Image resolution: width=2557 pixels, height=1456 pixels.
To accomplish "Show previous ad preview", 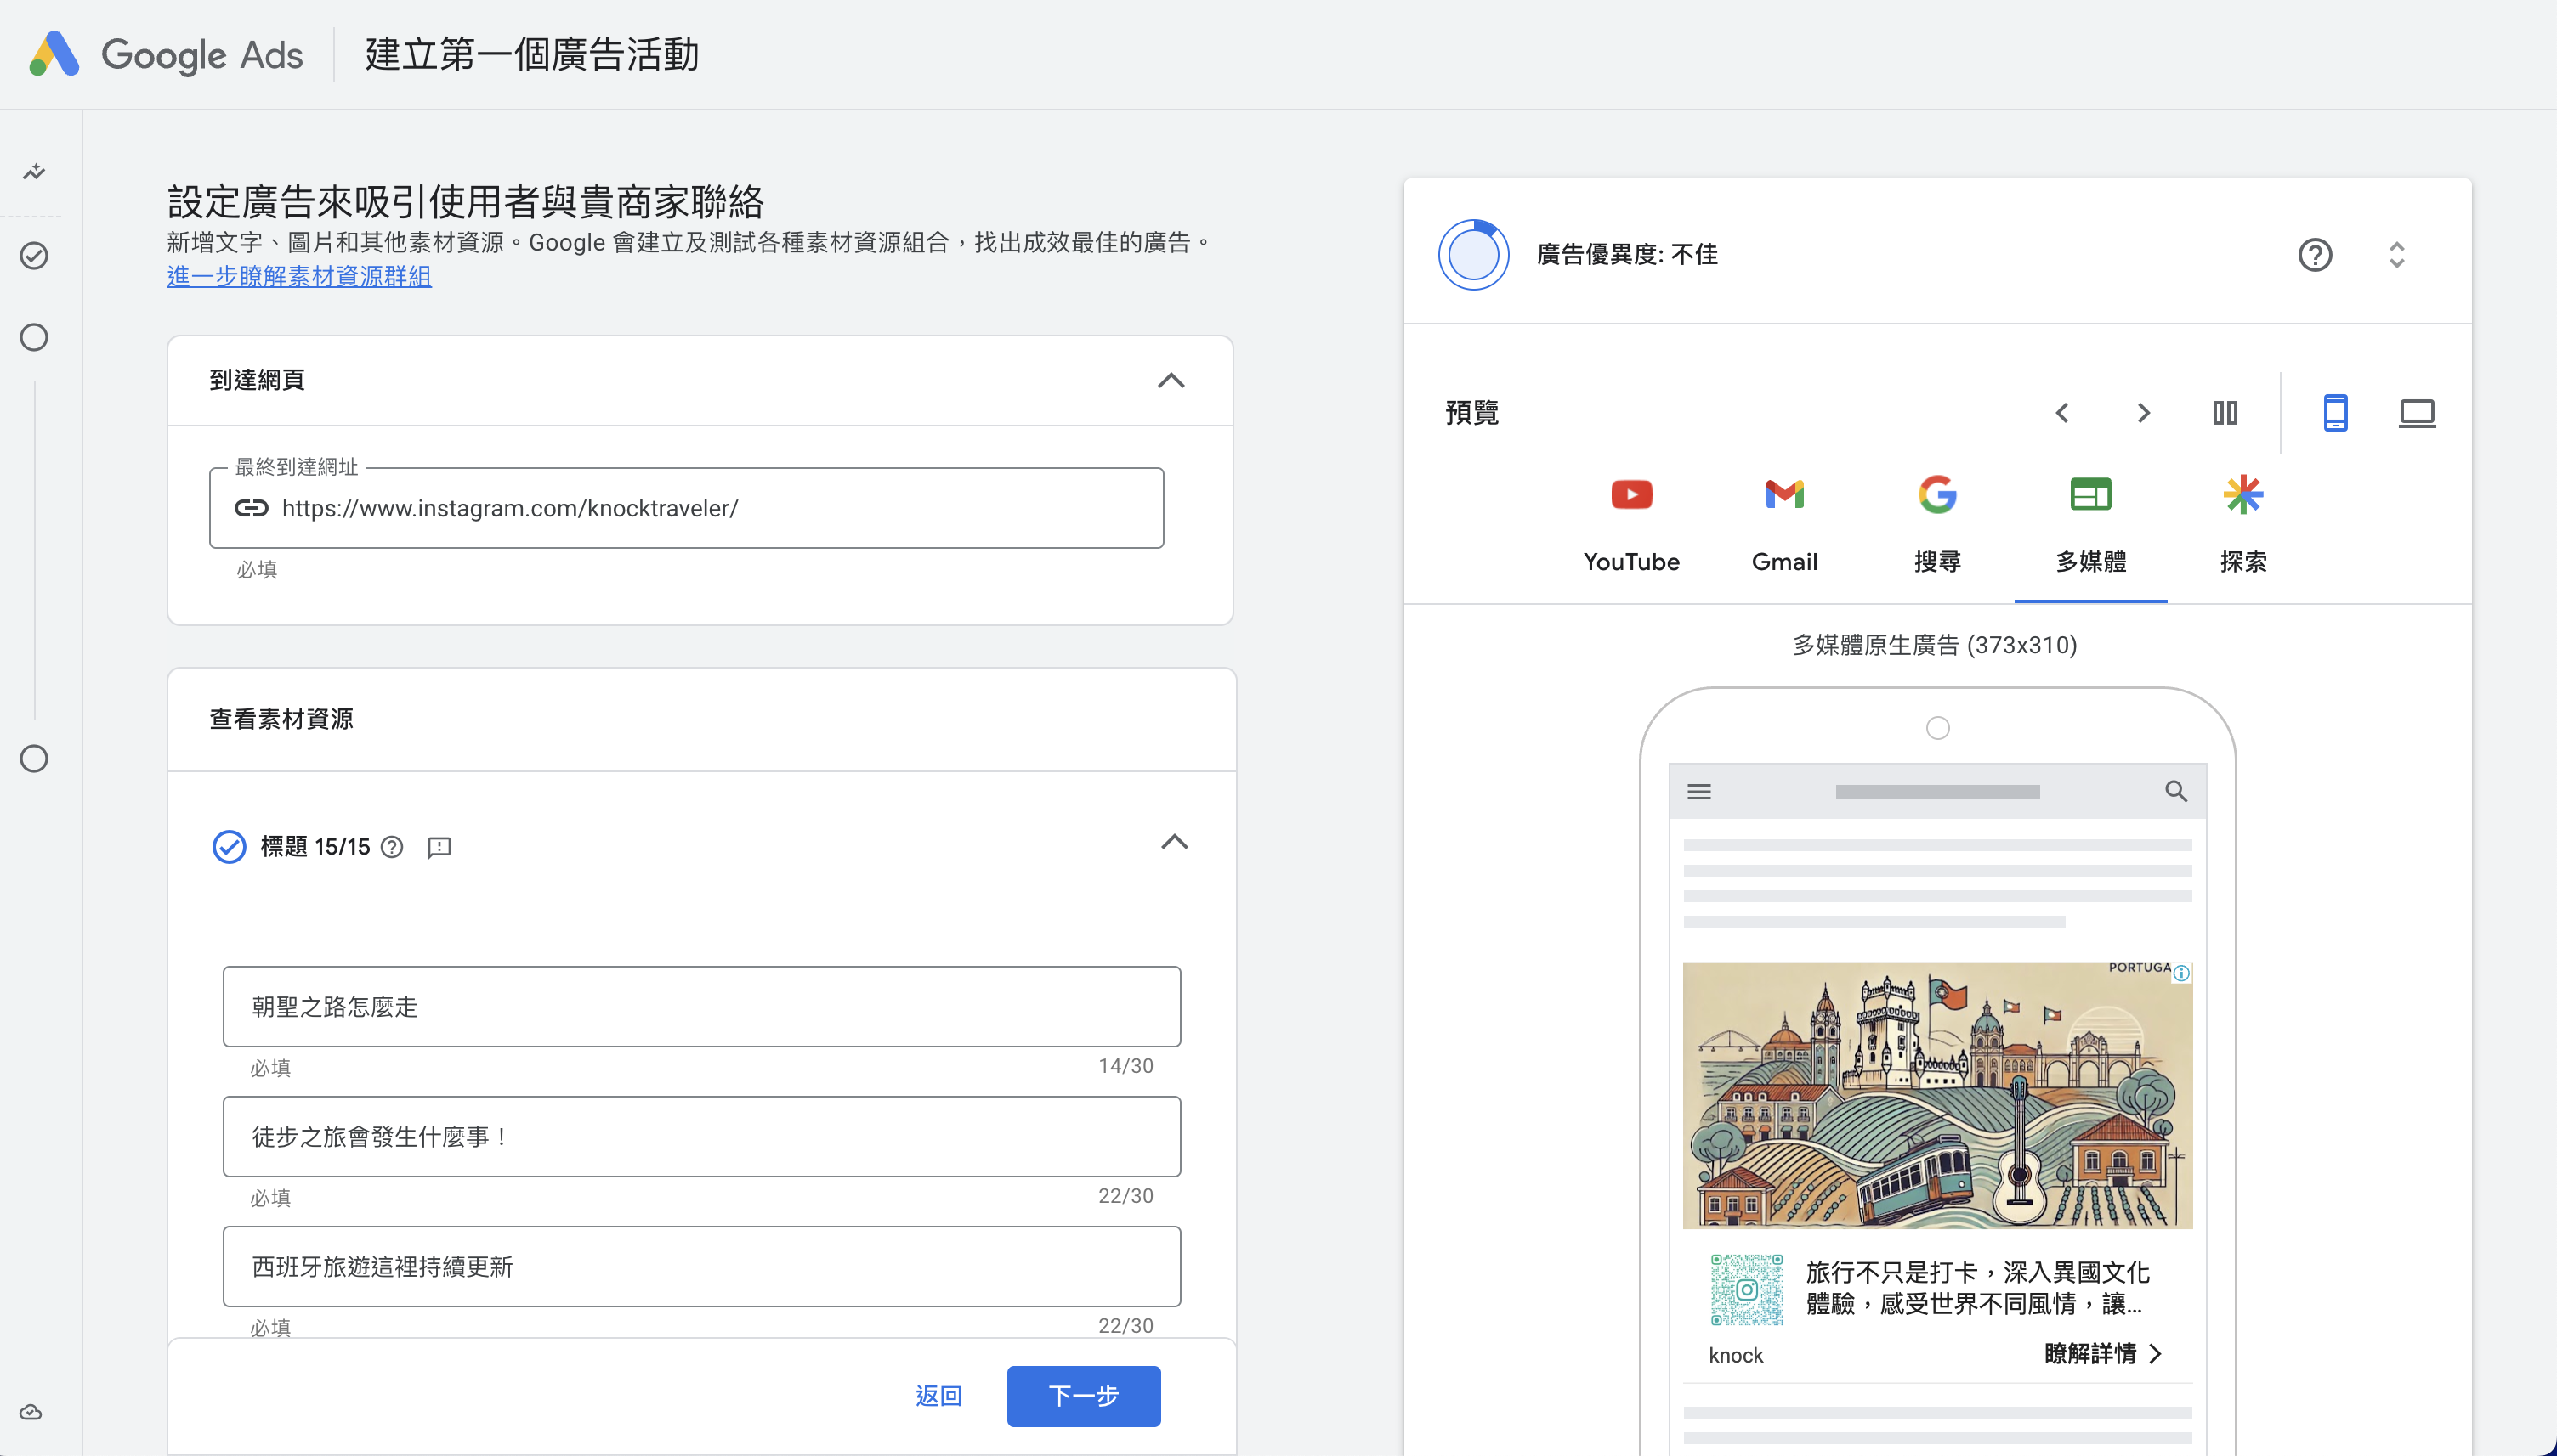I will pyautogui.click(x=2061, y=413).
